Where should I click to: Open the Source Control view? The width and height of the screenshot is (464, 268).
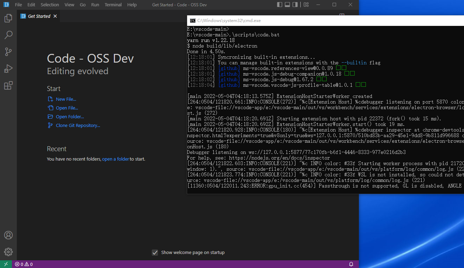tap(8, 52)
